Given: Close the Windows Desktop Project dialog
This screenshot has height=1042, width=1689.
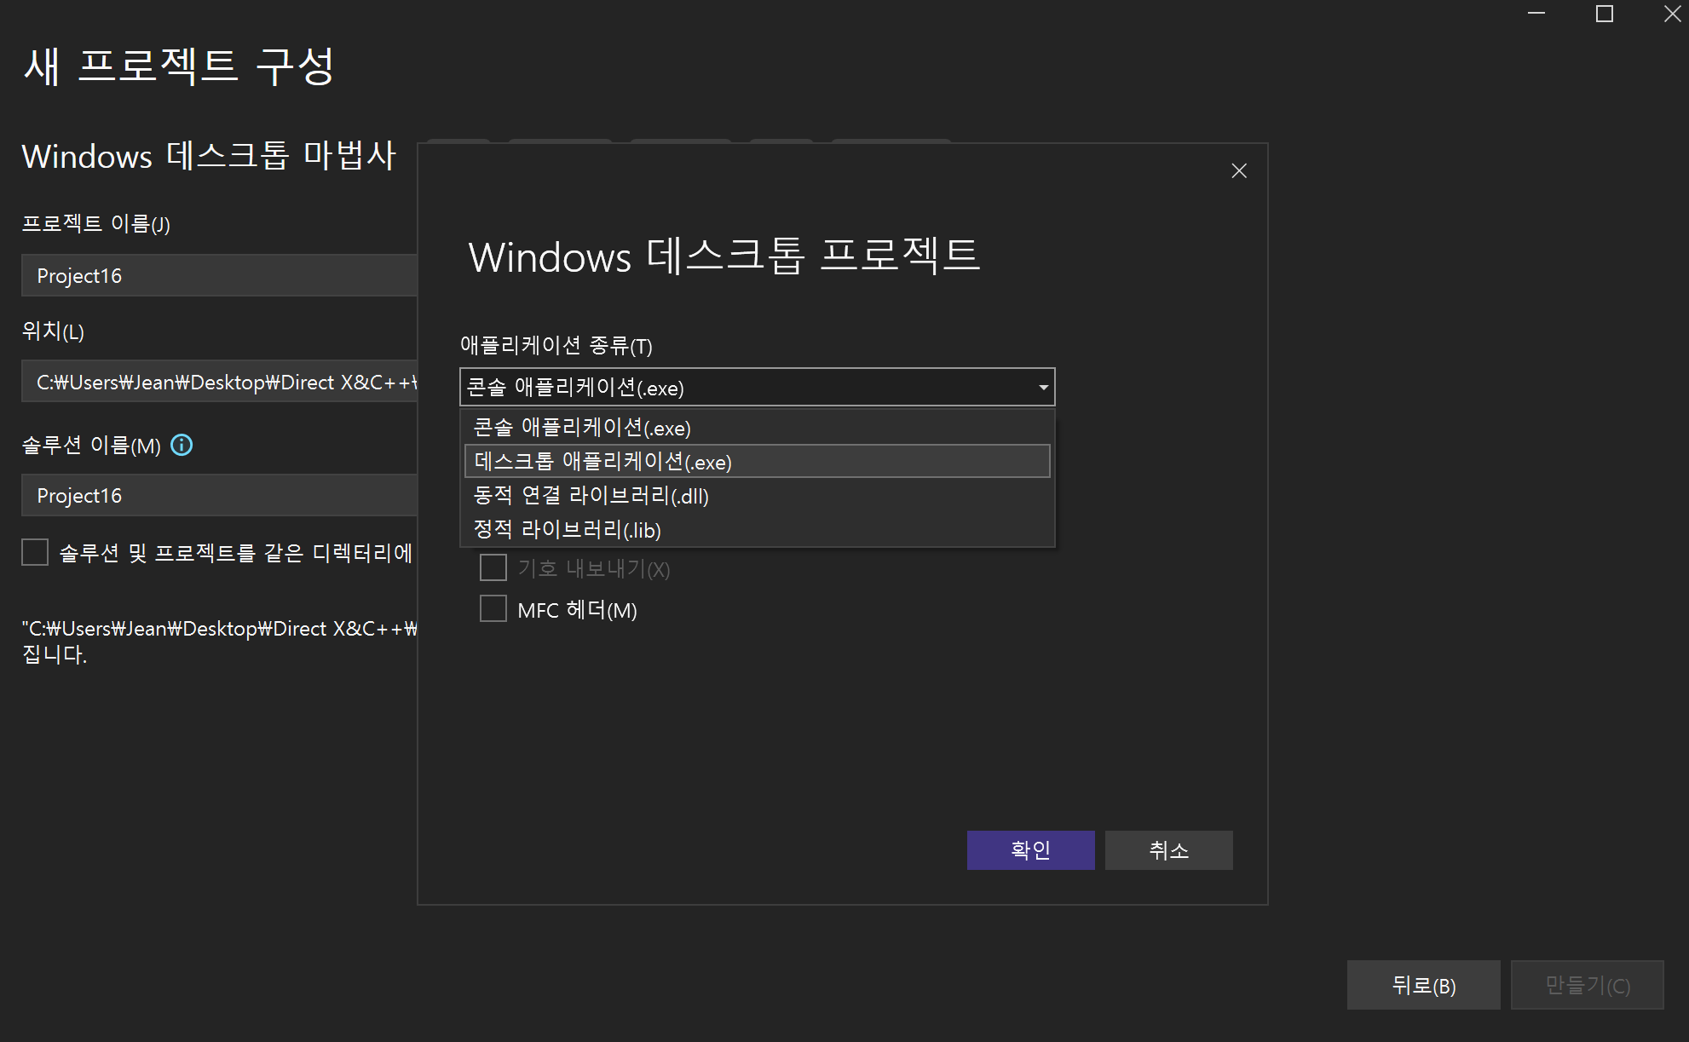Looking at the screenshot, I should 1239,171.
